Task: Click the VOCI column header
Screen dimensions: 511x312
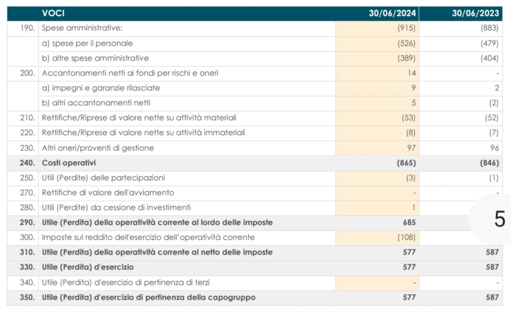Action: click(x=53, y=13)
